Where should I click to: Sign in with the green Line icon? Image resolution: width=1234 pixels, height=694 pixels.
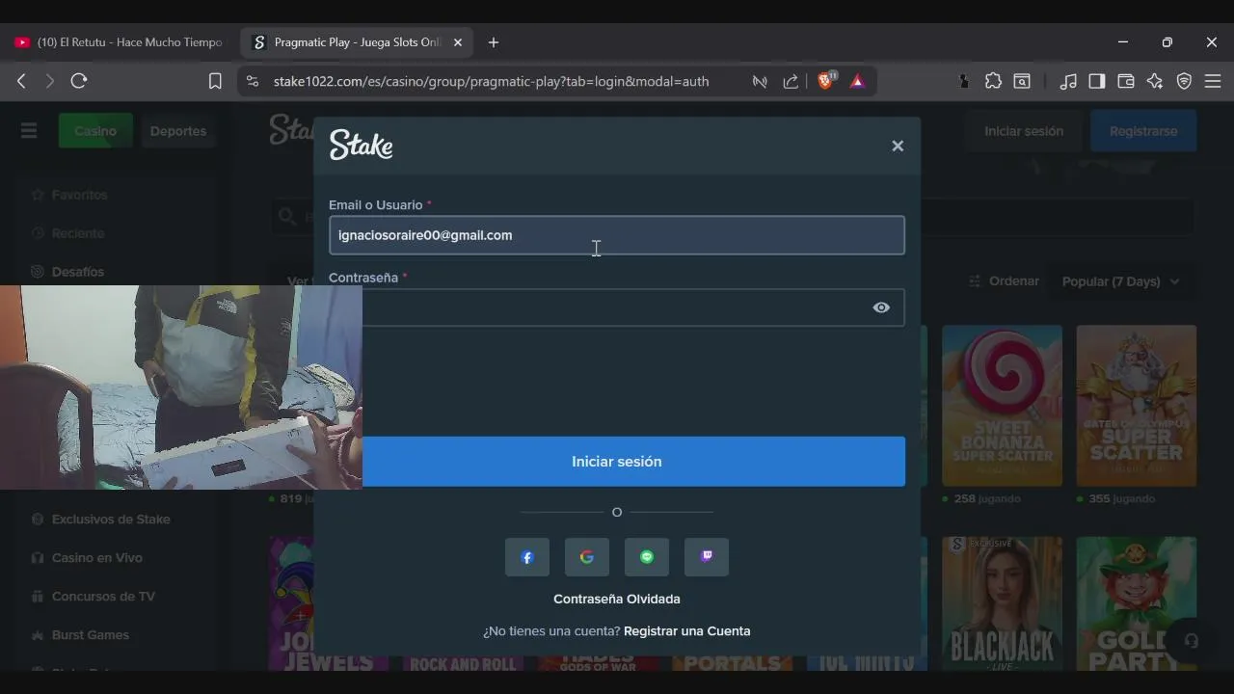647,557
